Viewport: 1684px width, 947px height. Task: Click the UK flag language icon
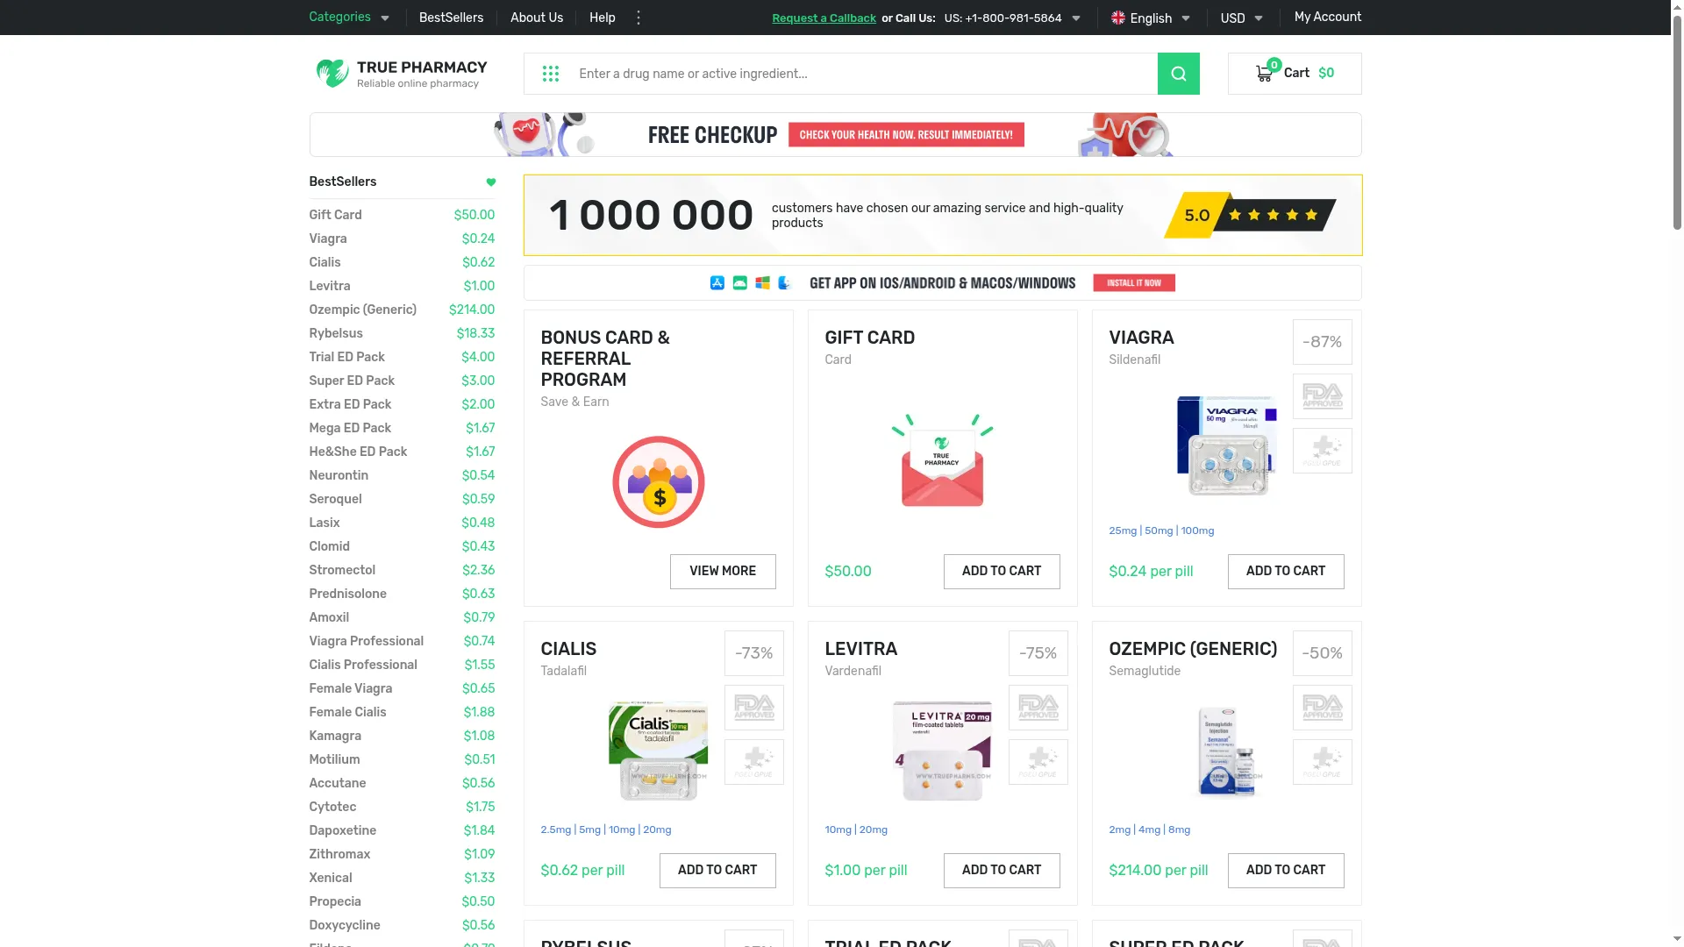pyautogui.click(x=1117, y=18)
